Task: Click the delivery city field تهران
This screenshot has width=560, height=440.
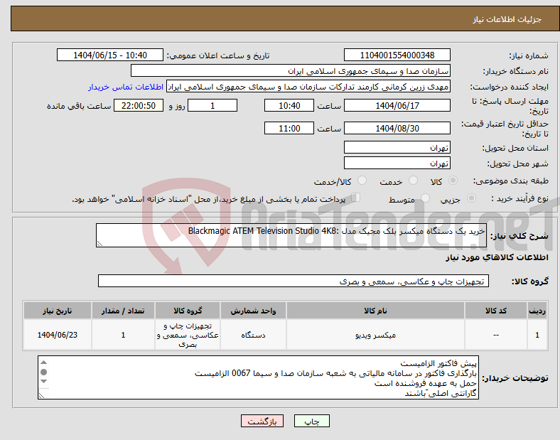Action: [x=397, y=163]
